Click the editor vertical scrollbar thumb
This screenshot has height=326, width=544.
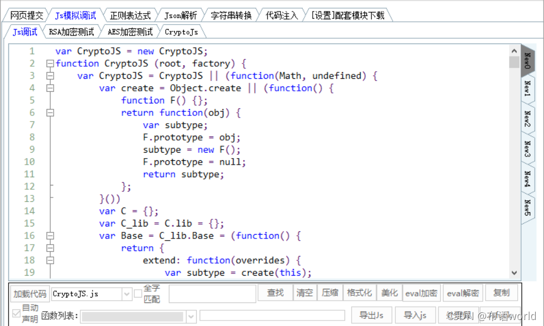click(x=514, y=62)
